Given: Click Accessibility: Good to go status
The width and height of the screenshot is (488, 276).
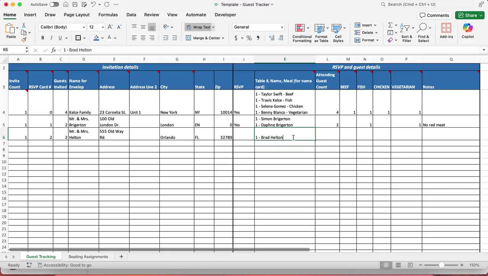Looking at the screenshot, I should (x=64, y=265).
